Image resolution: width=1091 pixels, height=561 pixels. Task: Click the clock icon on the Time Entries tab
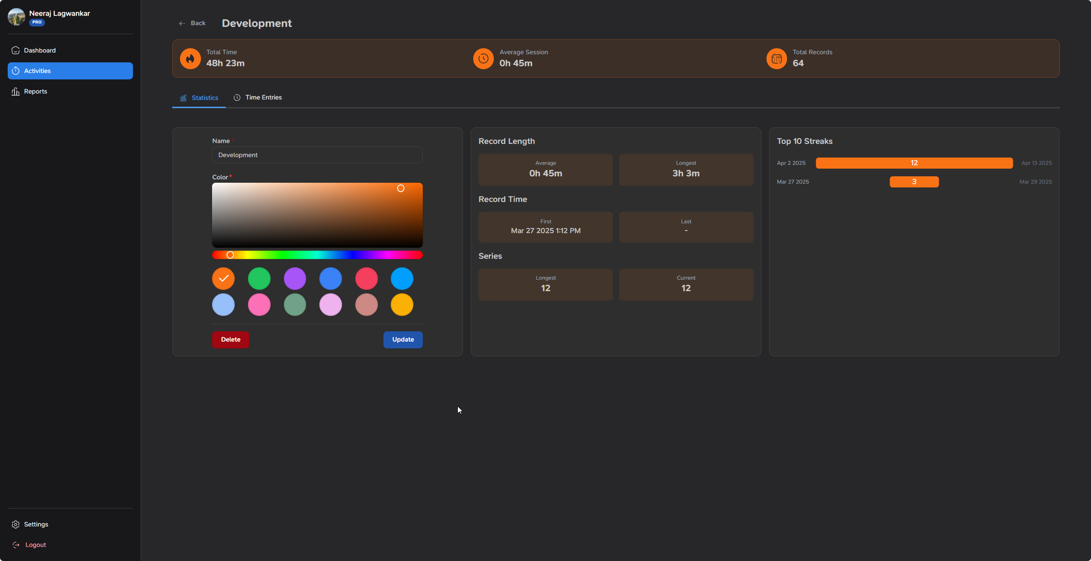point(238,97)
